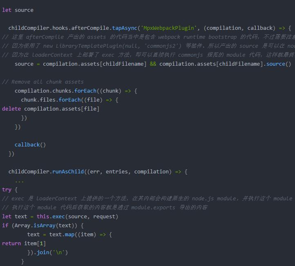Click the comment mentioning node.js module
295x266 pixels.
tap(147, 199)
